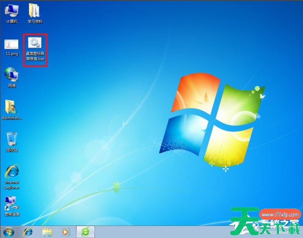Open the Windows Start menu orb

tap(9, 232)
